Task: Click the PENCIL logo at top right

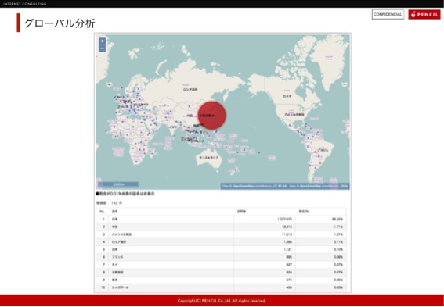Action: pyautogui.click(x=424, y=14)
